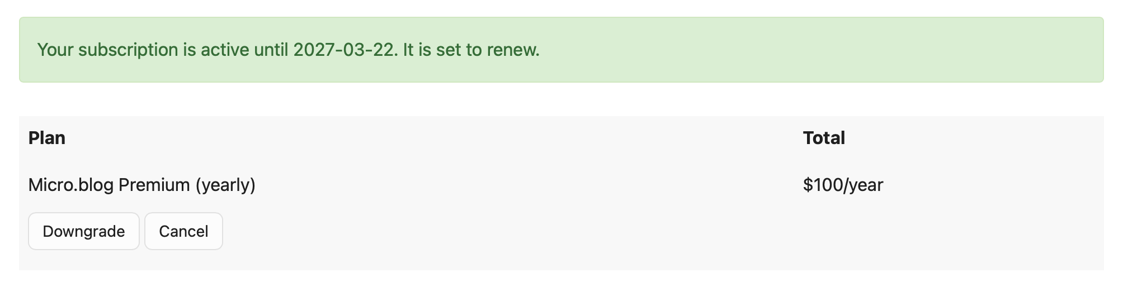
Task: Click the "It is set to renew." sentence
Action: (471, 50)
